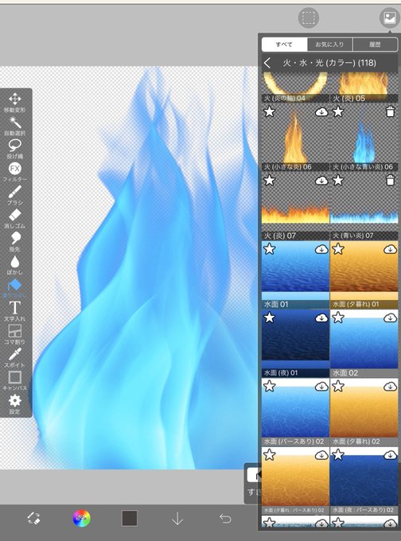Download 水面 (夕暮れ) 01 via cloud icon
401x541 pixels.
pos(391,249)
